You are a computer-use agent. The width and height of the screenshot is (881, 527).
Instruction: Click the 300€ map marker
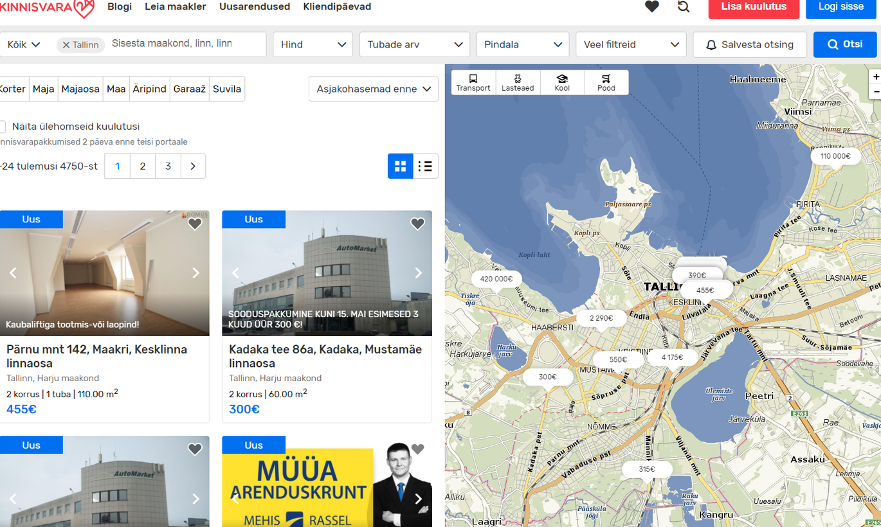[x=547, y=377]
